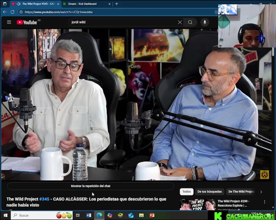Click the YouTube address bar URL
The height and width of the screenshot is (220, 276).
pos(59,12)
